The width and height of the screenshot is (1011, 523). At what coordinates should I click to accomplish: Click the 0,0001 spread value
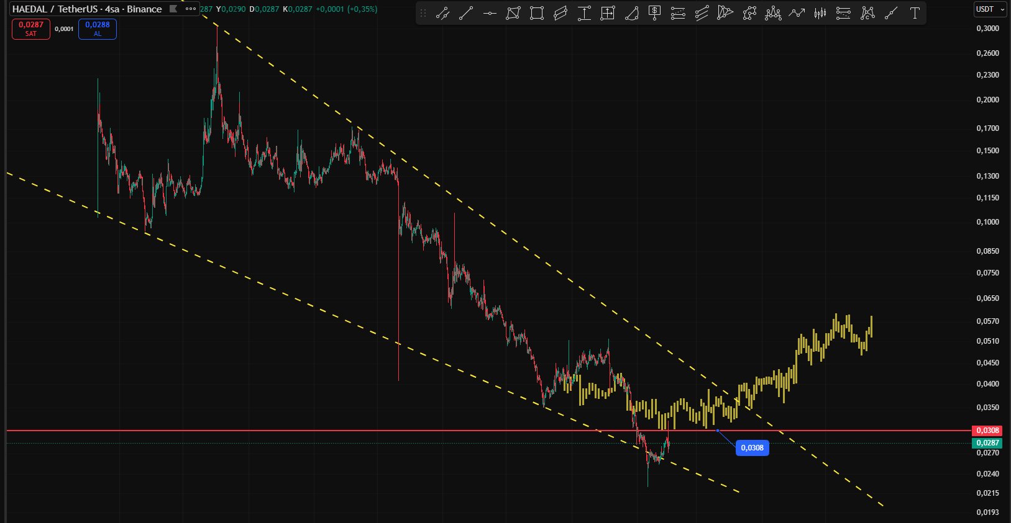point(64,29)
